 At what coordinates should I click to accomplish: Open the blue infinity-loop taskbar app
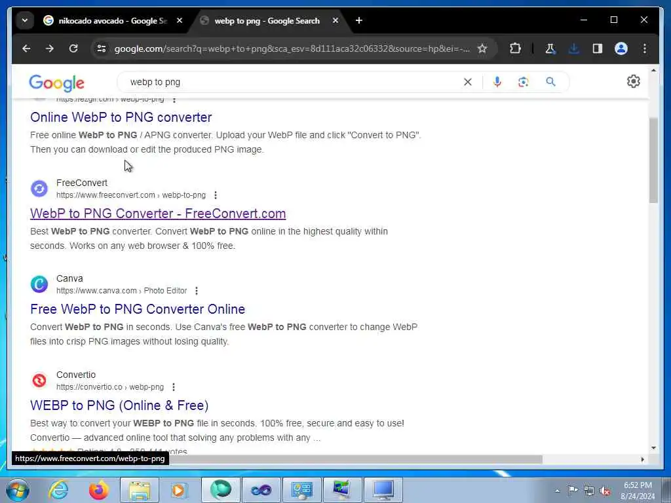click(261, 490)
